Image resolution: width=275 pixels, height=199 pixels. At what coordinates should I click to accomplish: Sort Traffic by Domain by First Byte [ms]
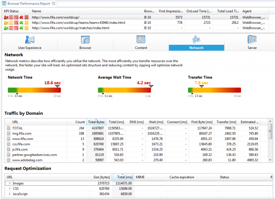(x=202, y=122)
